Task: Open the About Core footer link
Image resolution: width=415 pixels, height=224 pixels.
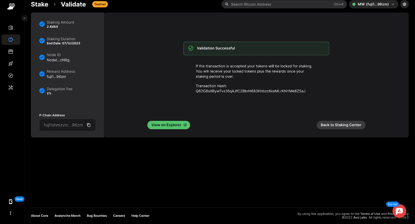Action: (x=40, y=216)
